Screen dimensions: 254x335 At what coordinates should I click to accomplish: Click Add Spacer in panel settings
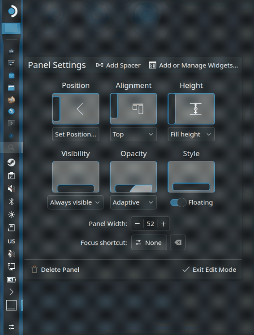(x=118, y=65)
